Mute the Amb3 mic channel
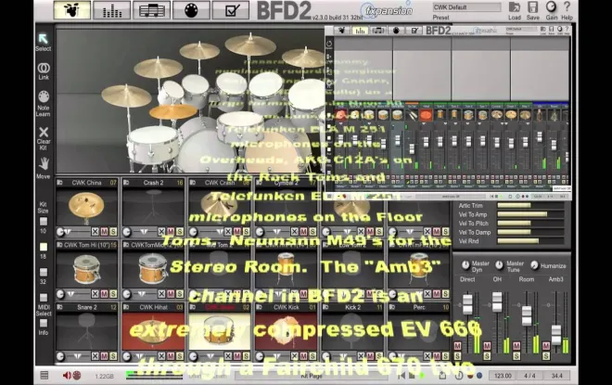 pos(546,346)
